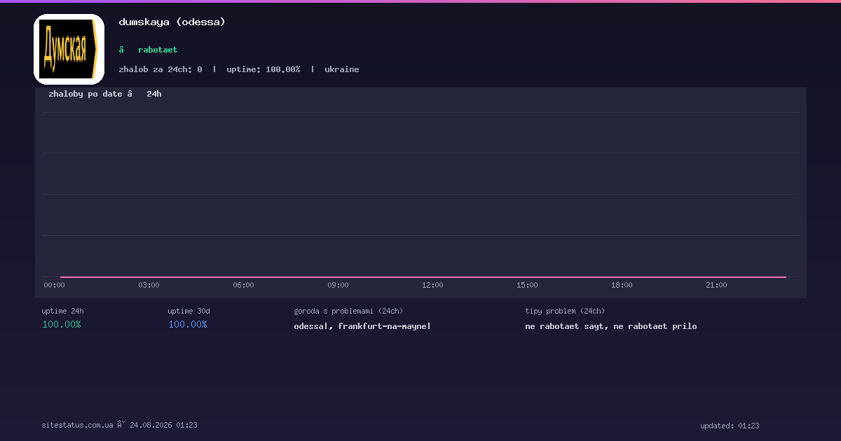Click tipy problem (24ch) heading
841x441 pixels.
coord(565,311)
